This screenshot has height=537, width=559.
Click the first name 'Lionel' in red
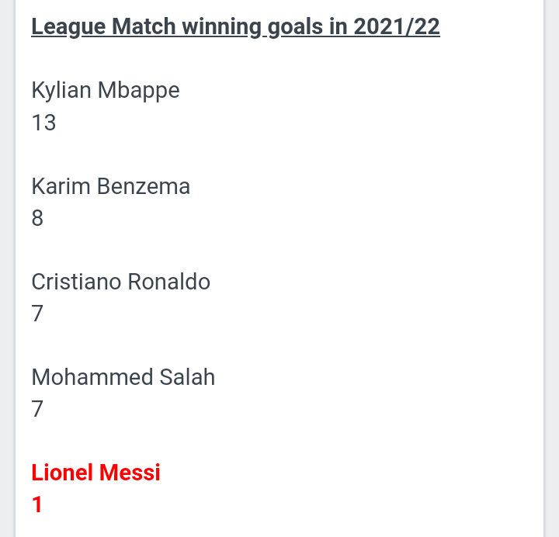coord(62,473)
